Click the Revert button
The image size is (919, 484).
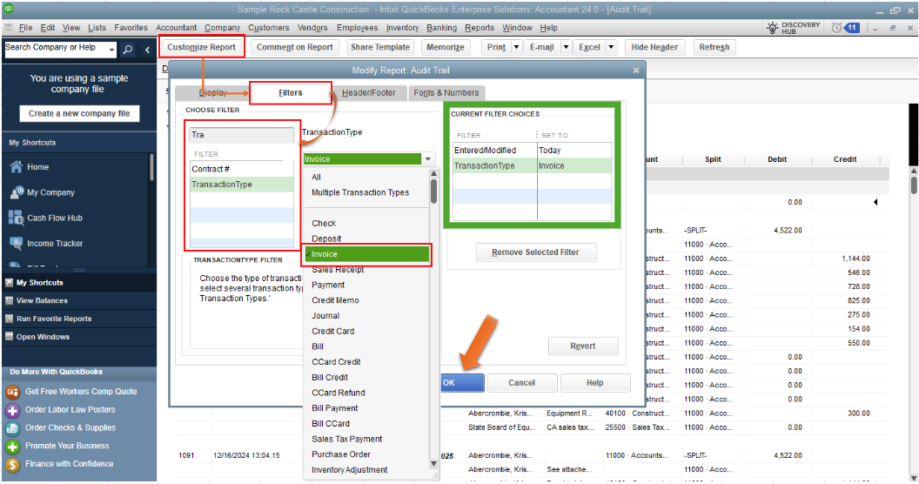tap(582, 346)
